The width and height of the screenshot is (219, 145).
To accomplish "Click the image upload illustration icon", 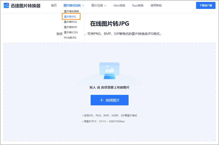I will (x=109, y=71).
